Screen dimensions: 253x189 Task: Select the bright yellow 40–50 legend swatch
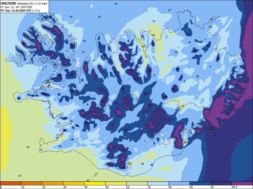pyautogui.click(x=95, y=183)
